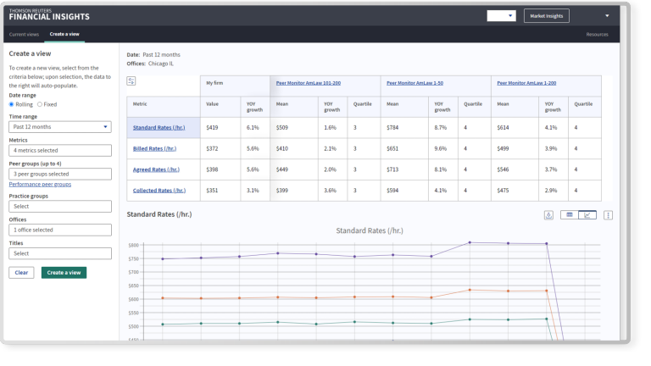Switch to the Current views tab
The height and width of the screenshot is (366, 651).
pos(24,34)
